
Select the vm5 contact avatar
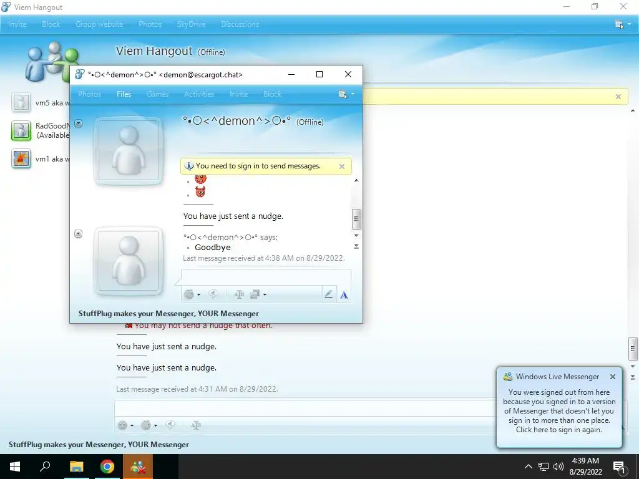tap(21, 102)
